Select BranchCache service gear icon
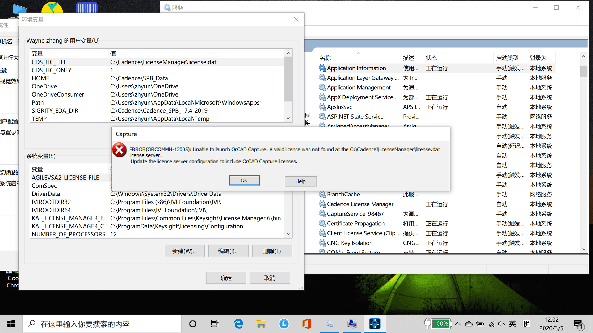This screenshot has height=333, width=593. click(322, 194)
